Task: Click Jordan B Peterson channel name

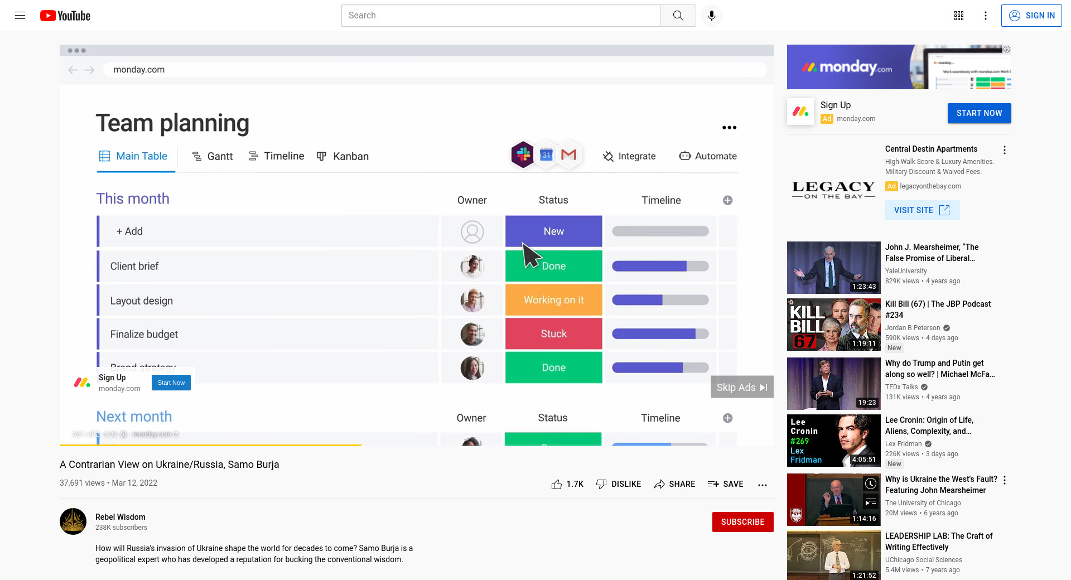Action: (913, 328)
